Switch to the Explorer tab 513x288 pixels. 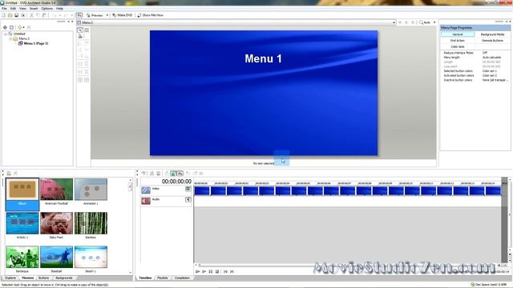pyautogui.click(x=10, y=278)
